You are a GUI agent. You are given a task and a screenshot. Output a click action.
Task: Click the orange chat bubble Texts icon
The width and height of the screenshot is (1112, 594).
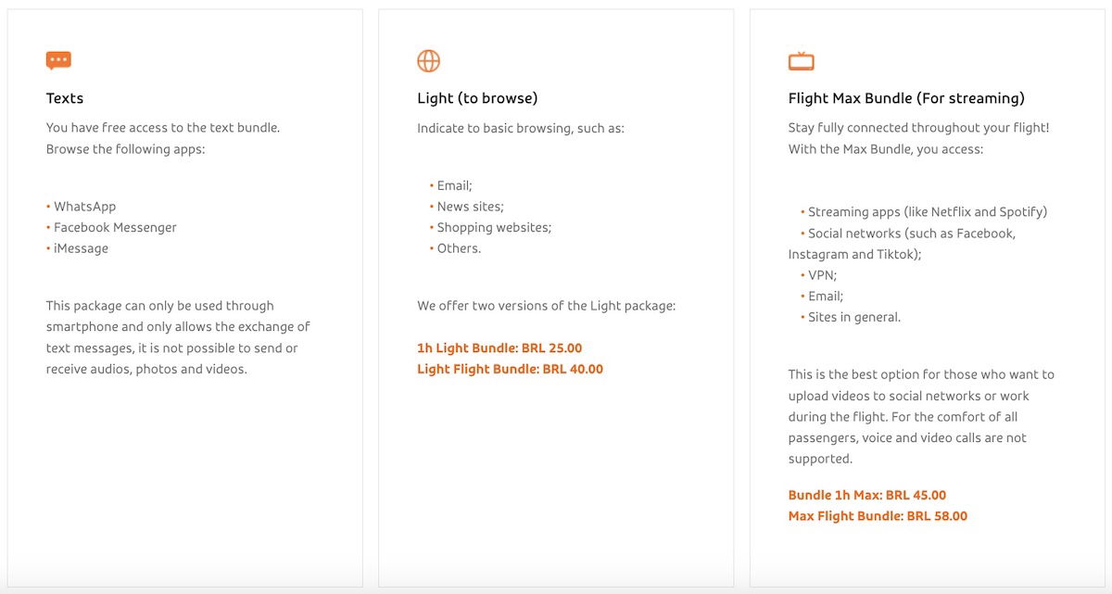[x=58, y=61]
